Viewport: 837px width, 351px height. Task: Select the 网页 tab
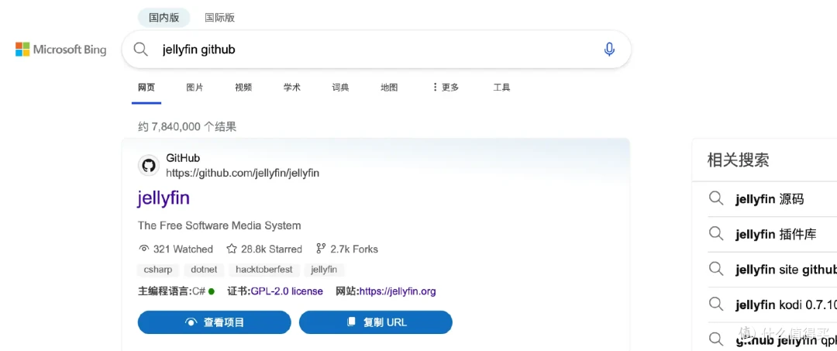coord(146,88)
